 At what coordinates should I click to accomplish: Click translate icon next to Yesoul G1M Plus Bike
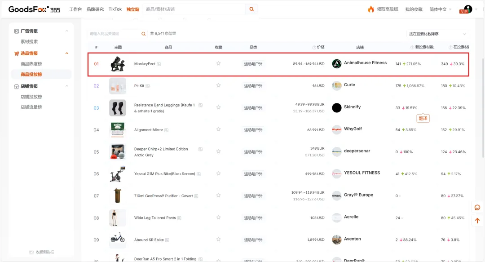click(198, 174)
